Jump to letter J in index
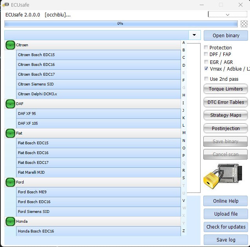This screenshot has height=247, width=250. [184, 110]
